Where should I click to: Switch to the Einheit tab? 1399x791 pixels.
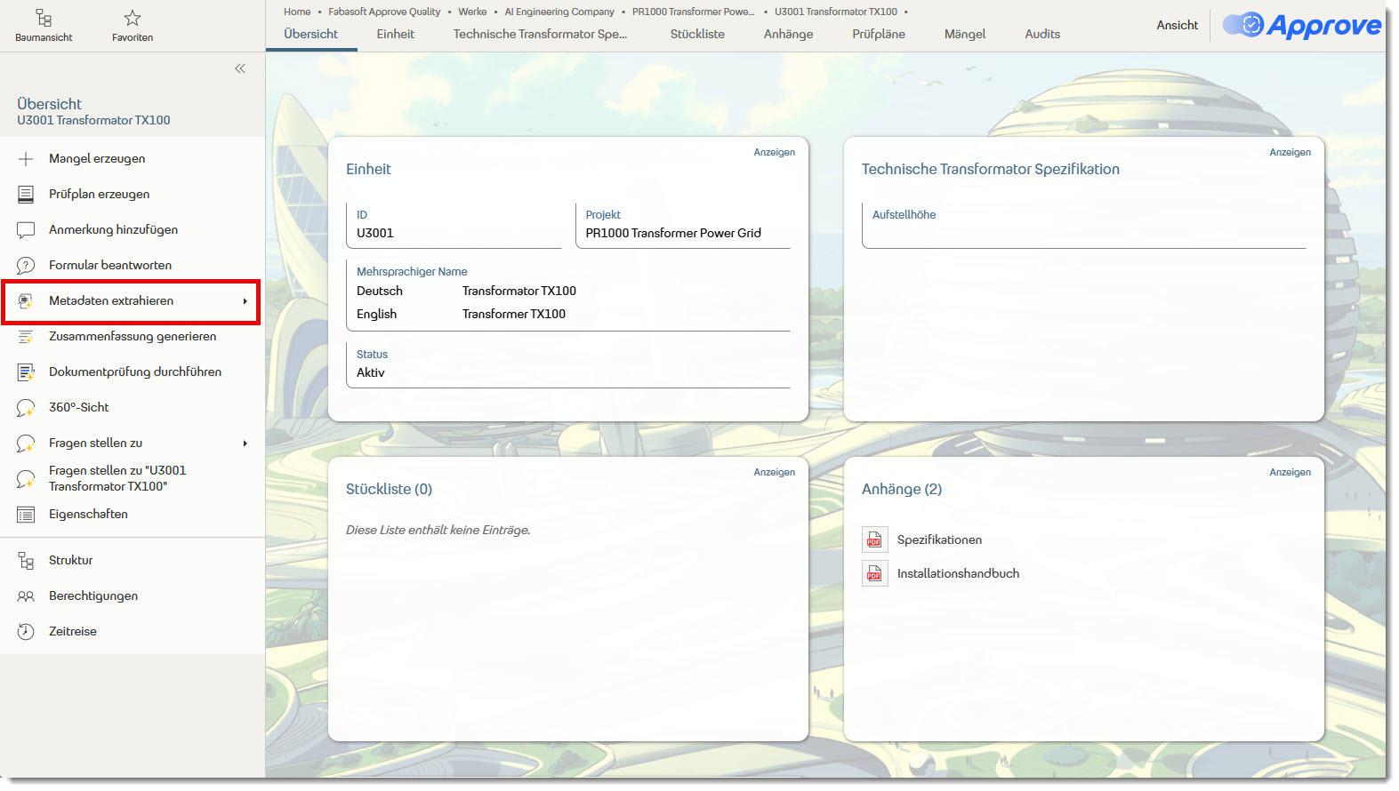pos(396,34)
